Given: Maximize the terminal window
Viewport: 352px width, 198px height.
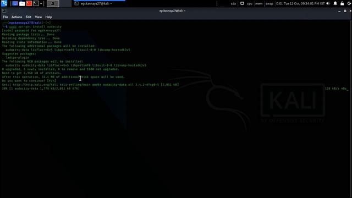Looking at the screenshot, I should [345, 11].
